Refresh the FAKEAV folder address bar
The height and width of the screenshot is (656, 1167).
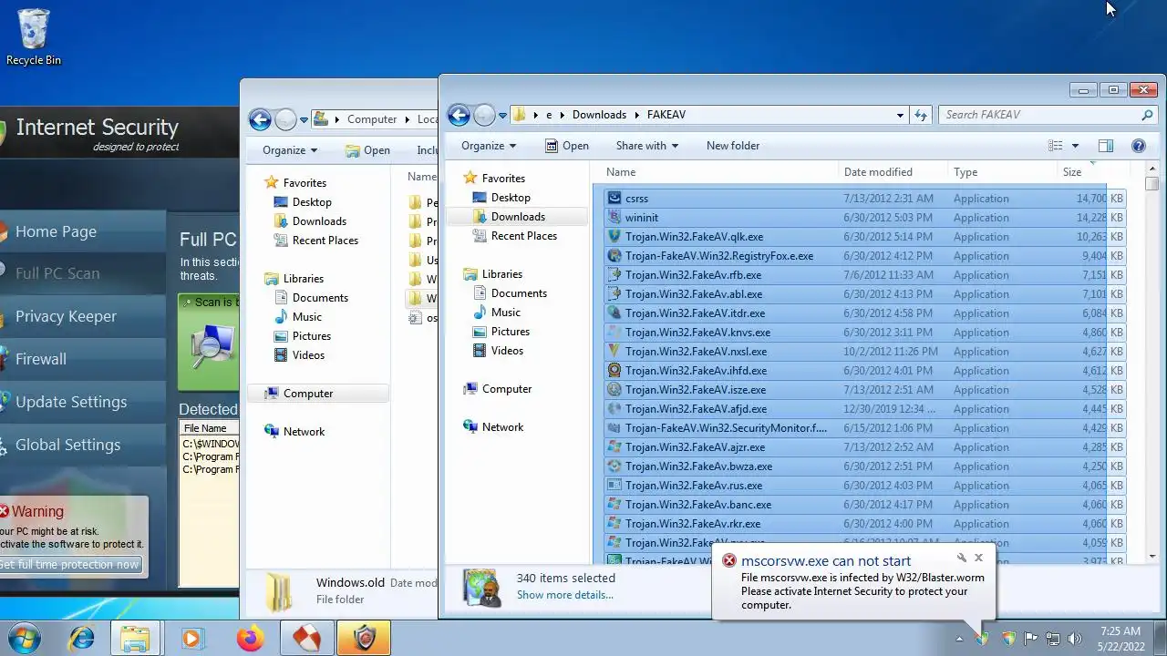[x=921, y=115]
